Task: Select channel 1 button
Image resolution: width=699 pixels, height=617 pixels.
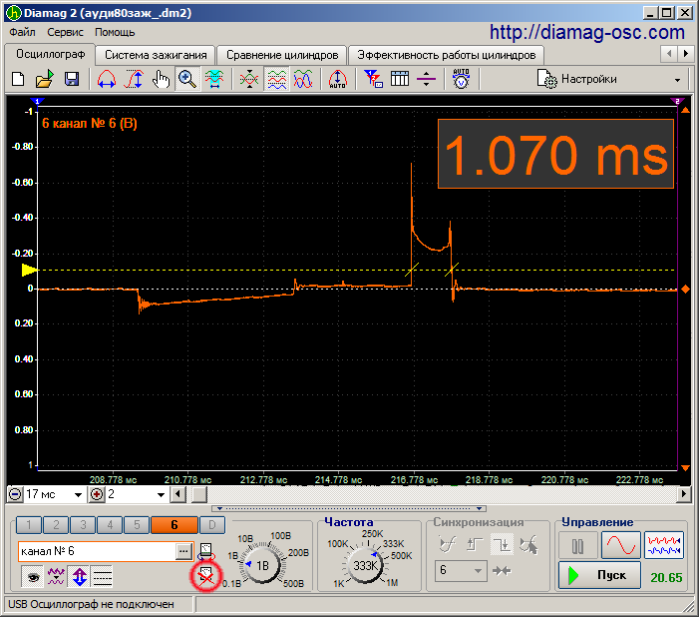Action: point(29,525)
